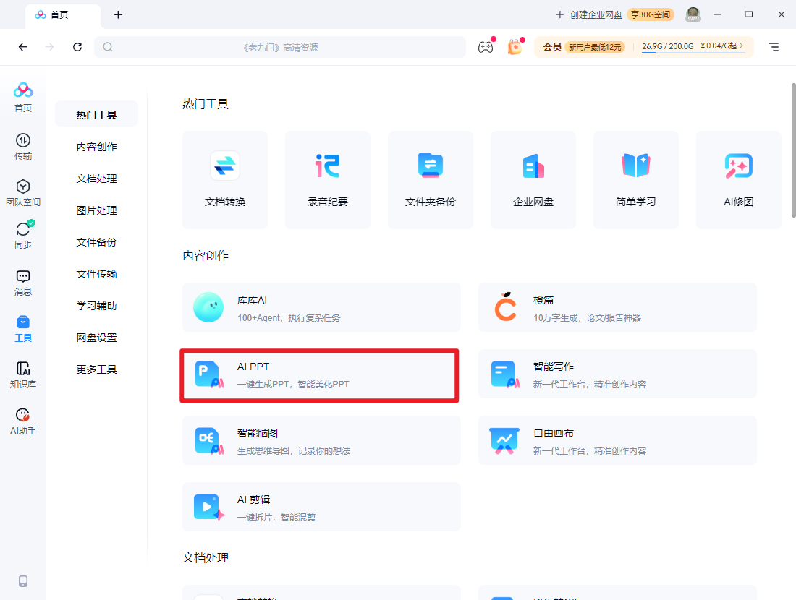Viewport: 796px width, 600px height.
Task: Open the 企业网盘 enterprise drive tool
Action: point(533,179)
